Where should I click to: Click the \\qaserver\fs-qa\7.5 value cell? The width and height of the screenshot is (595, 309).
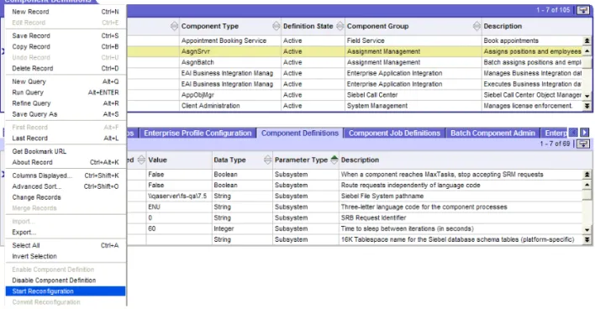pyautogui.click(x=179, y=196)
